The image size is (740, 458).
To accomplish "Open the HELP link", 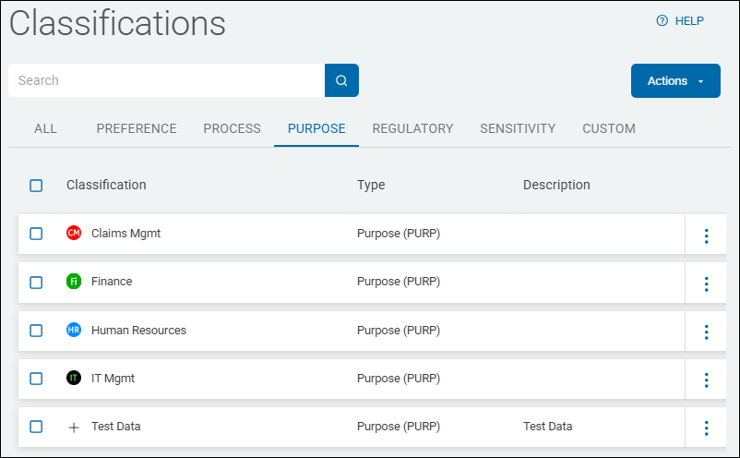I will (x=680, y=20).
